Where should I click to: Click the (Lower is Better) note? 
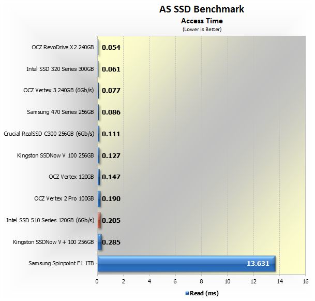(202, 30)
